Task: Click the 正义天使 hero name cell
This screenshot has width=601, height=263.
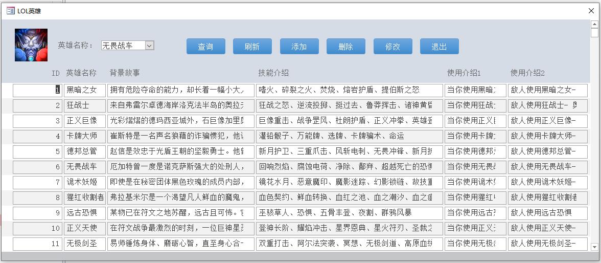Action: point(85,228)
